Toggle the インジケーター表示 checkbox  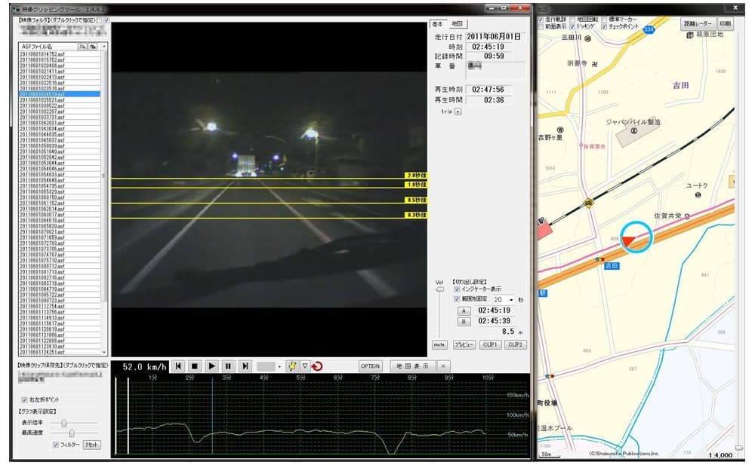pyautogui.click(x=457, y=289)
